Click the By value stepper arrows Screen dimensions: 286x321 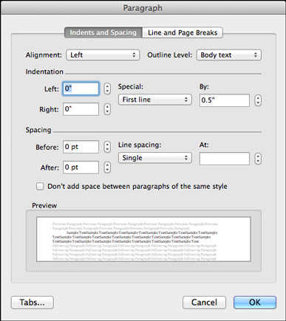tap(258, 100)
